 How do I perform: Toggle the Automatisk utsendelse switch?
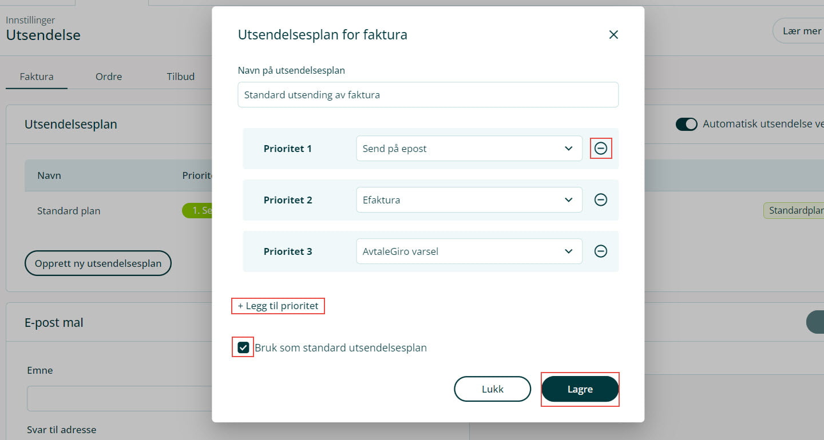686,124
